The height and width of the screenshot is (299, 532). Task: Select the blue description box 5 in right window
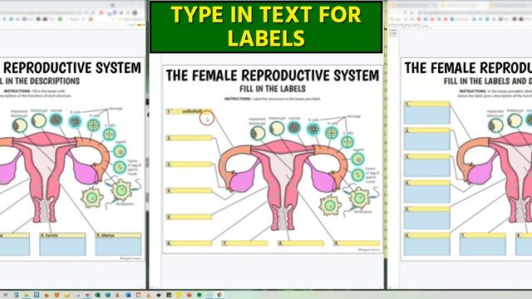click(x=426, y=220)
